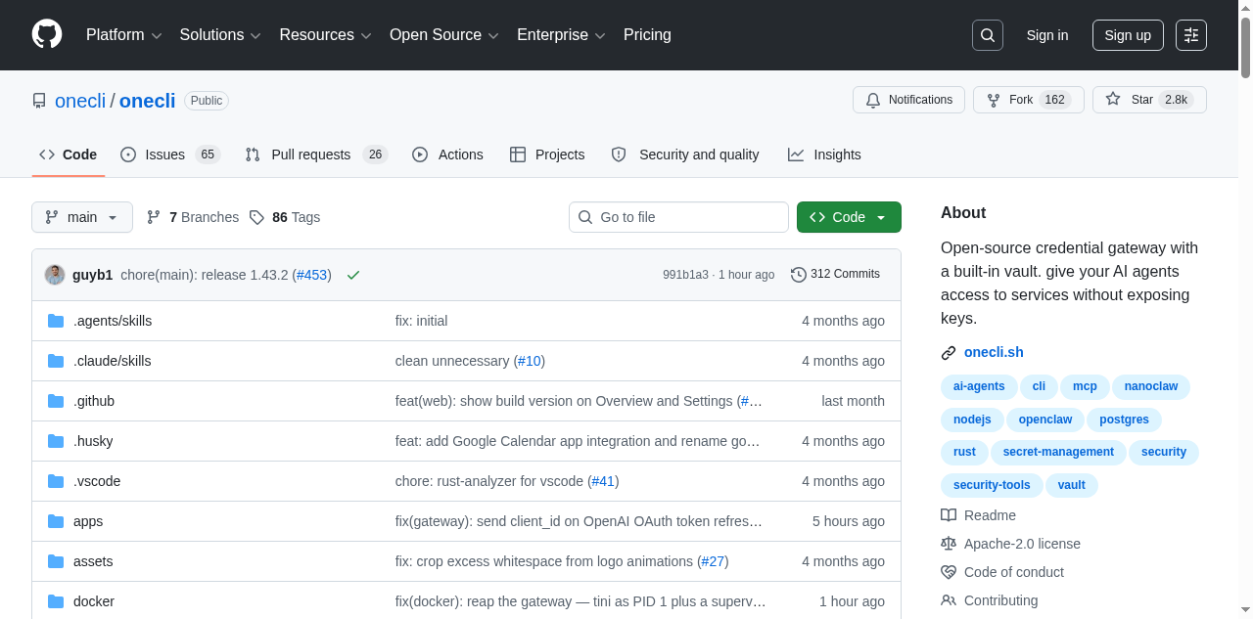This screenshot has height=619, width=1253.
Task: Click the repository icon before onecli
Action: tap(39, 101)
